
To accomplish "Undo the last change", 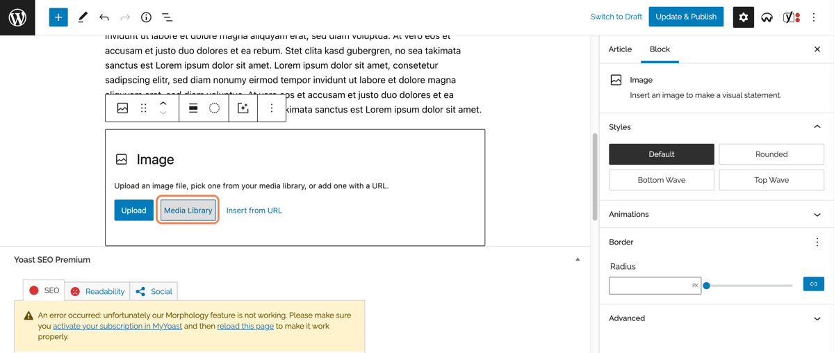I will pos(104,17).
